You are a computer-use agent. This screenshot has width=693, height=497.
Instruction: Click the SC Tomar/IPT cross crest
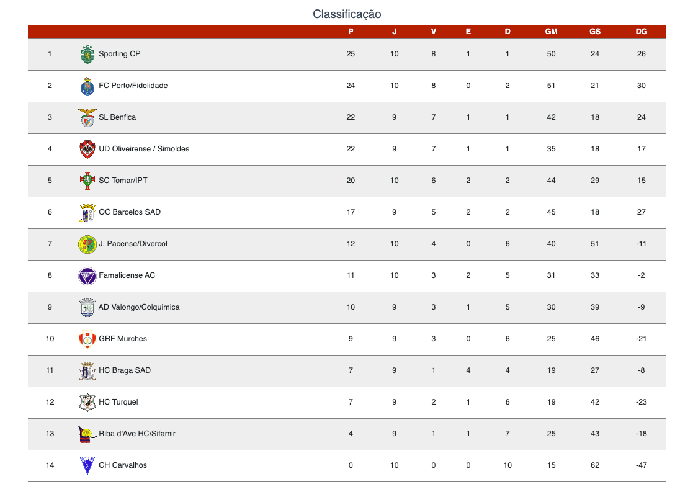point(87,181)
